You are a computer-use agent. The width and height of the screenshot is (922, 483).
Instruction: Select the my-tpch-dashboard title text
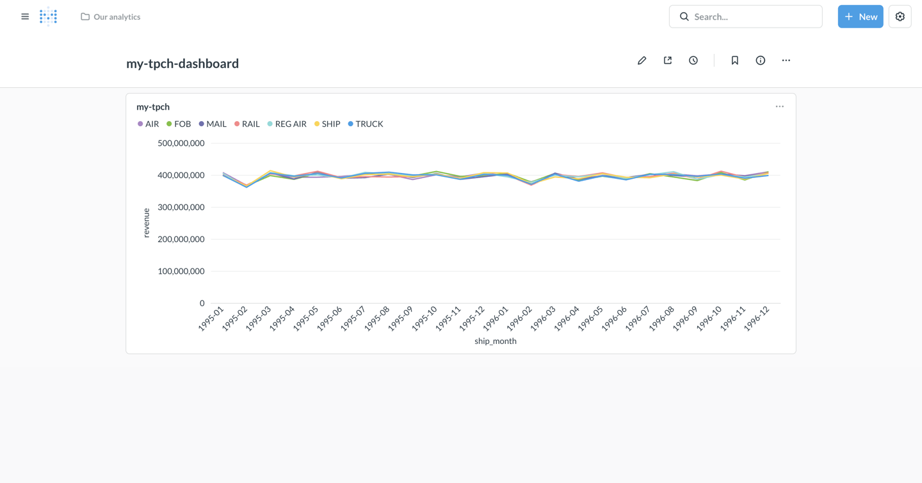(x=182, y=63)
